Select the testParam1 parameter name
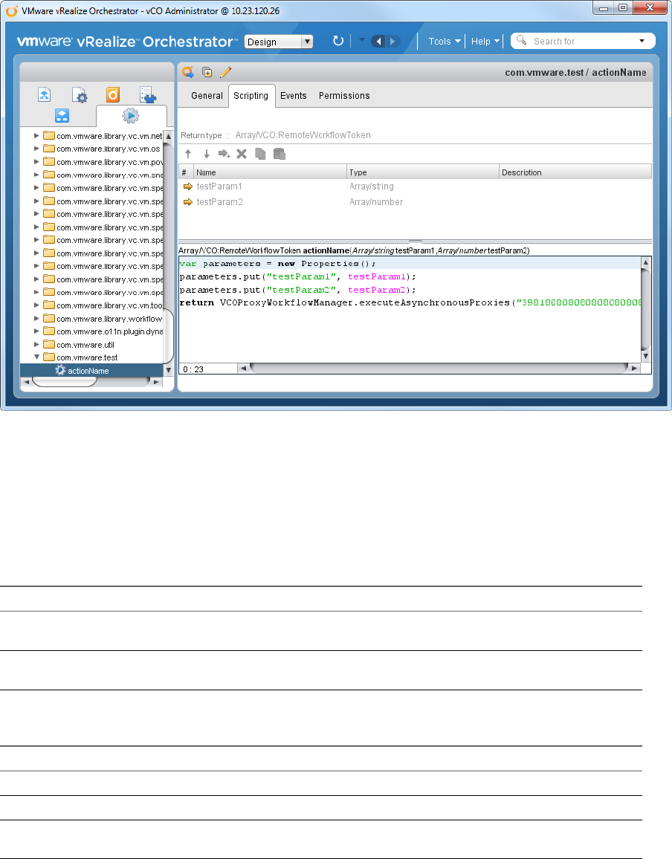672x859 pixels. [219, 187]
